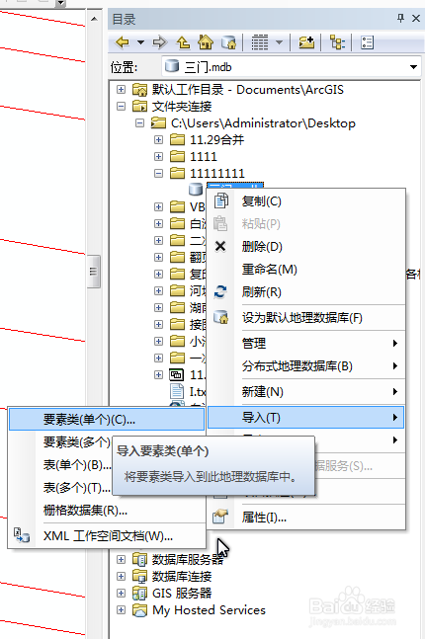
Task: Click the XML workspace document icon
Action: pyautogui.click(x=22, y=535)
